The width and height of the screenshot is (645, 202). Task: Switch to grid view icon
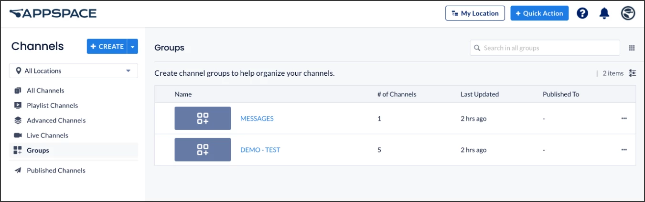[632, 48]
